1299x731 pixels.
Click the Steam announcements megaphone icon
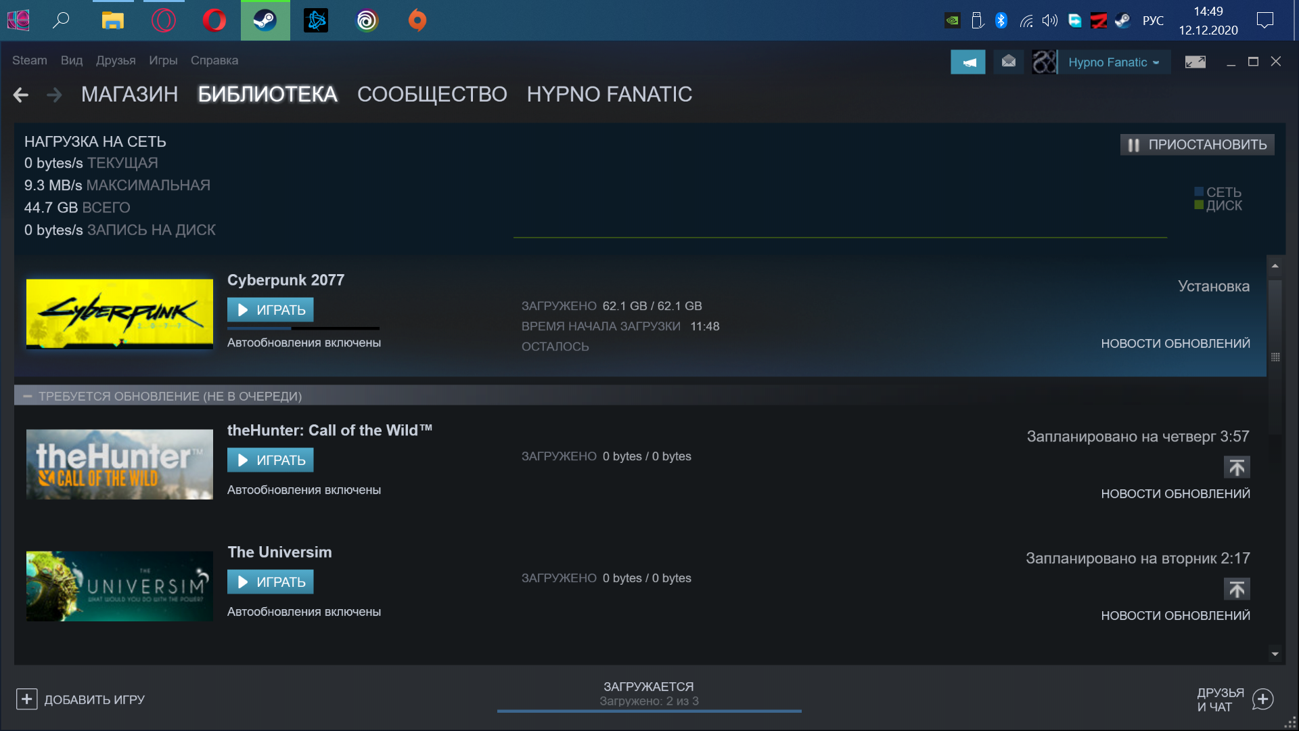point(967,62)
